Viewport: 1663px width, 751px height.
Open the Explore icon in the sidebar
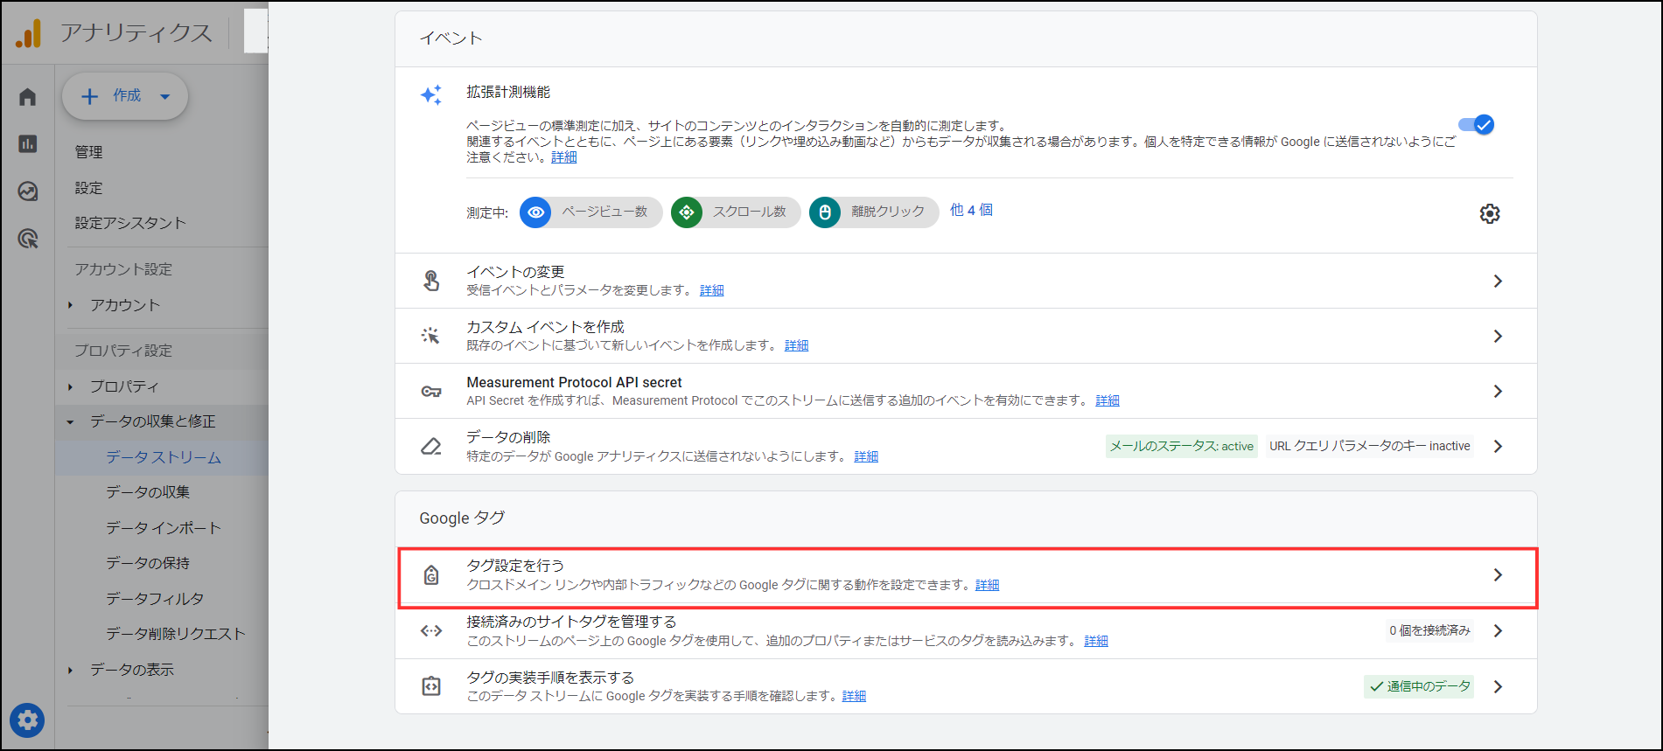(x=28, y=191)
